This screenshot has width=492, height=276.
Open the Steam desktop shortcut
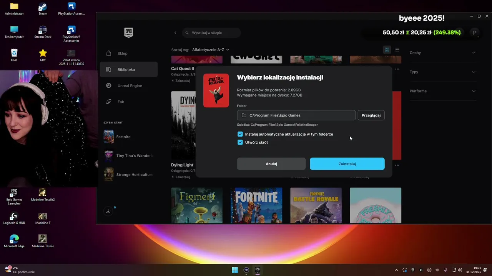[x=43, y=9]
